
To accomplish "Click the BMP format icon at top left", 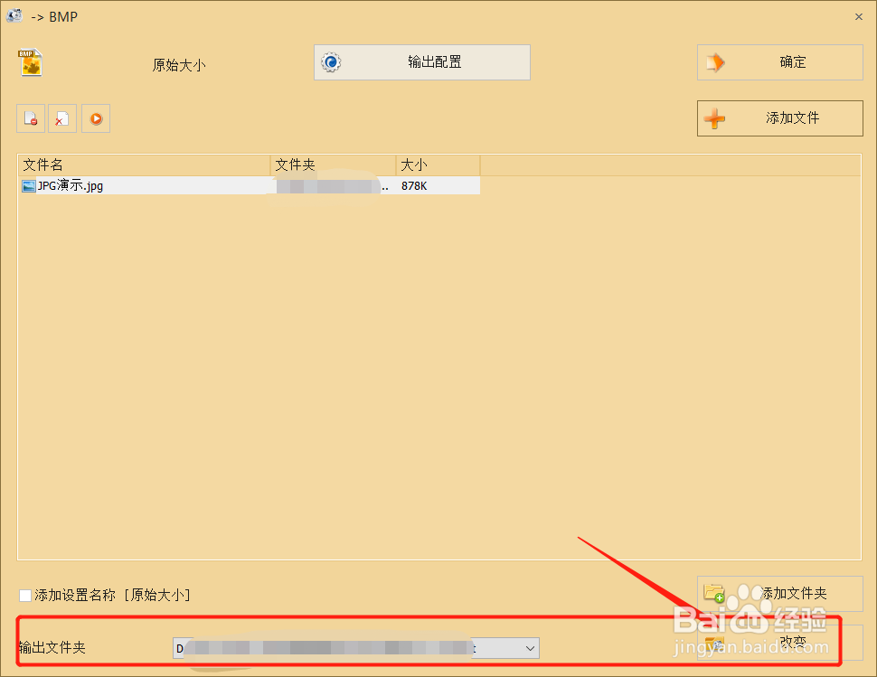I will 30,62.
